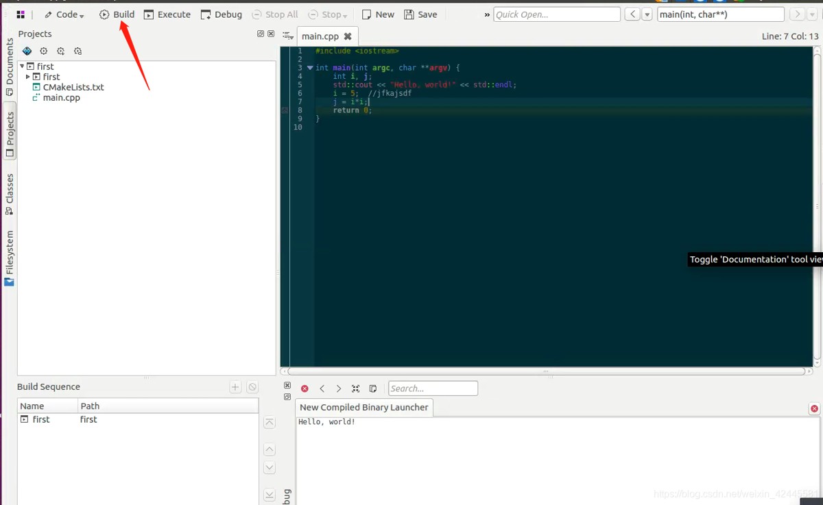Toggle the Classes side tool view
The height and width of the screenshot is (505, 823).
[10, 194]
